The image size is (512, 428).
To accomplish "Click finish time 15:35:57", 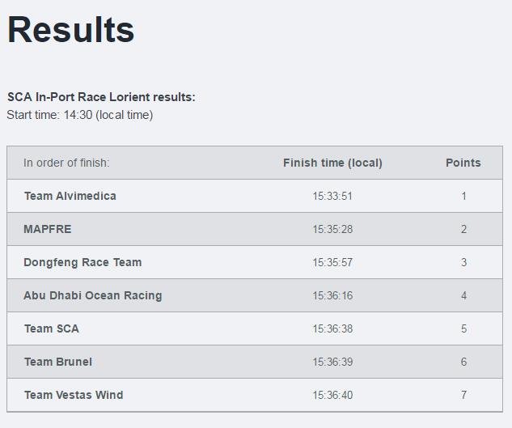I will pyautogui.click(x=332, y=262).
